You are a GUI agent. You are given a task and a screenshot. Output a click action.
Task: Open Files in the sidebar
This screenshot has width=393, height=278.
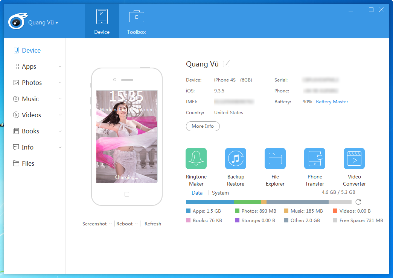point(28,163)
